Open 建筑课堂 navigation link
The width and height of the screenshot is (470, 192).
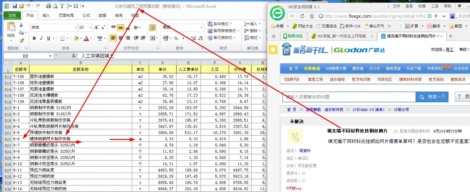tap(393, 68)
